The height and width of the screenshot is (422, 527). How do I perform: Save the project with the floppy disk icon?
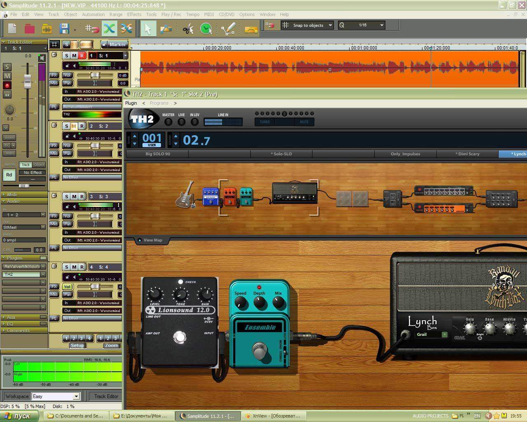coord(64,28)
